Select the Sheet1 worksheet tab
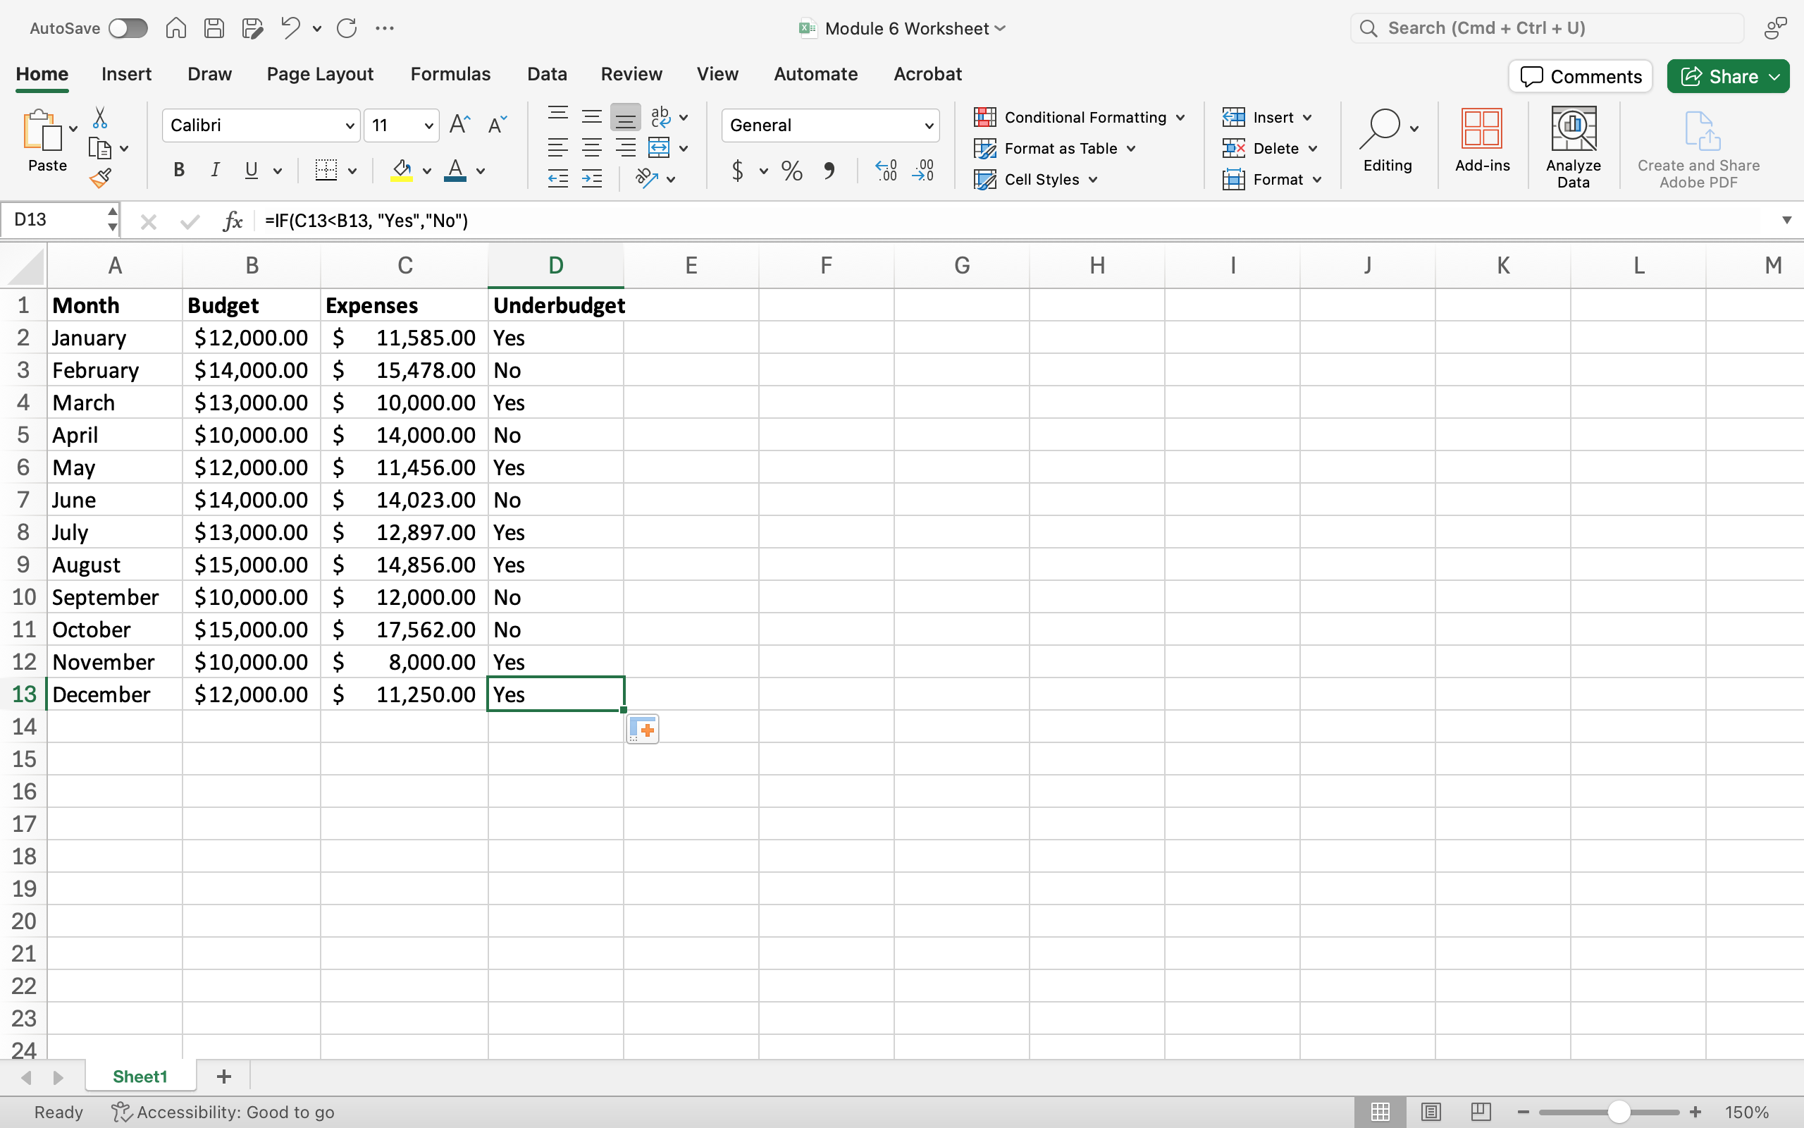Viewport: 1804px width, 1128px height. click(x=140, y=1077)
